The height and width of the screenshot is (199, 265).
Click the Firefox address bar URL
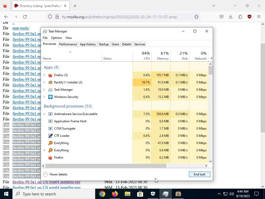click(120, 17)
